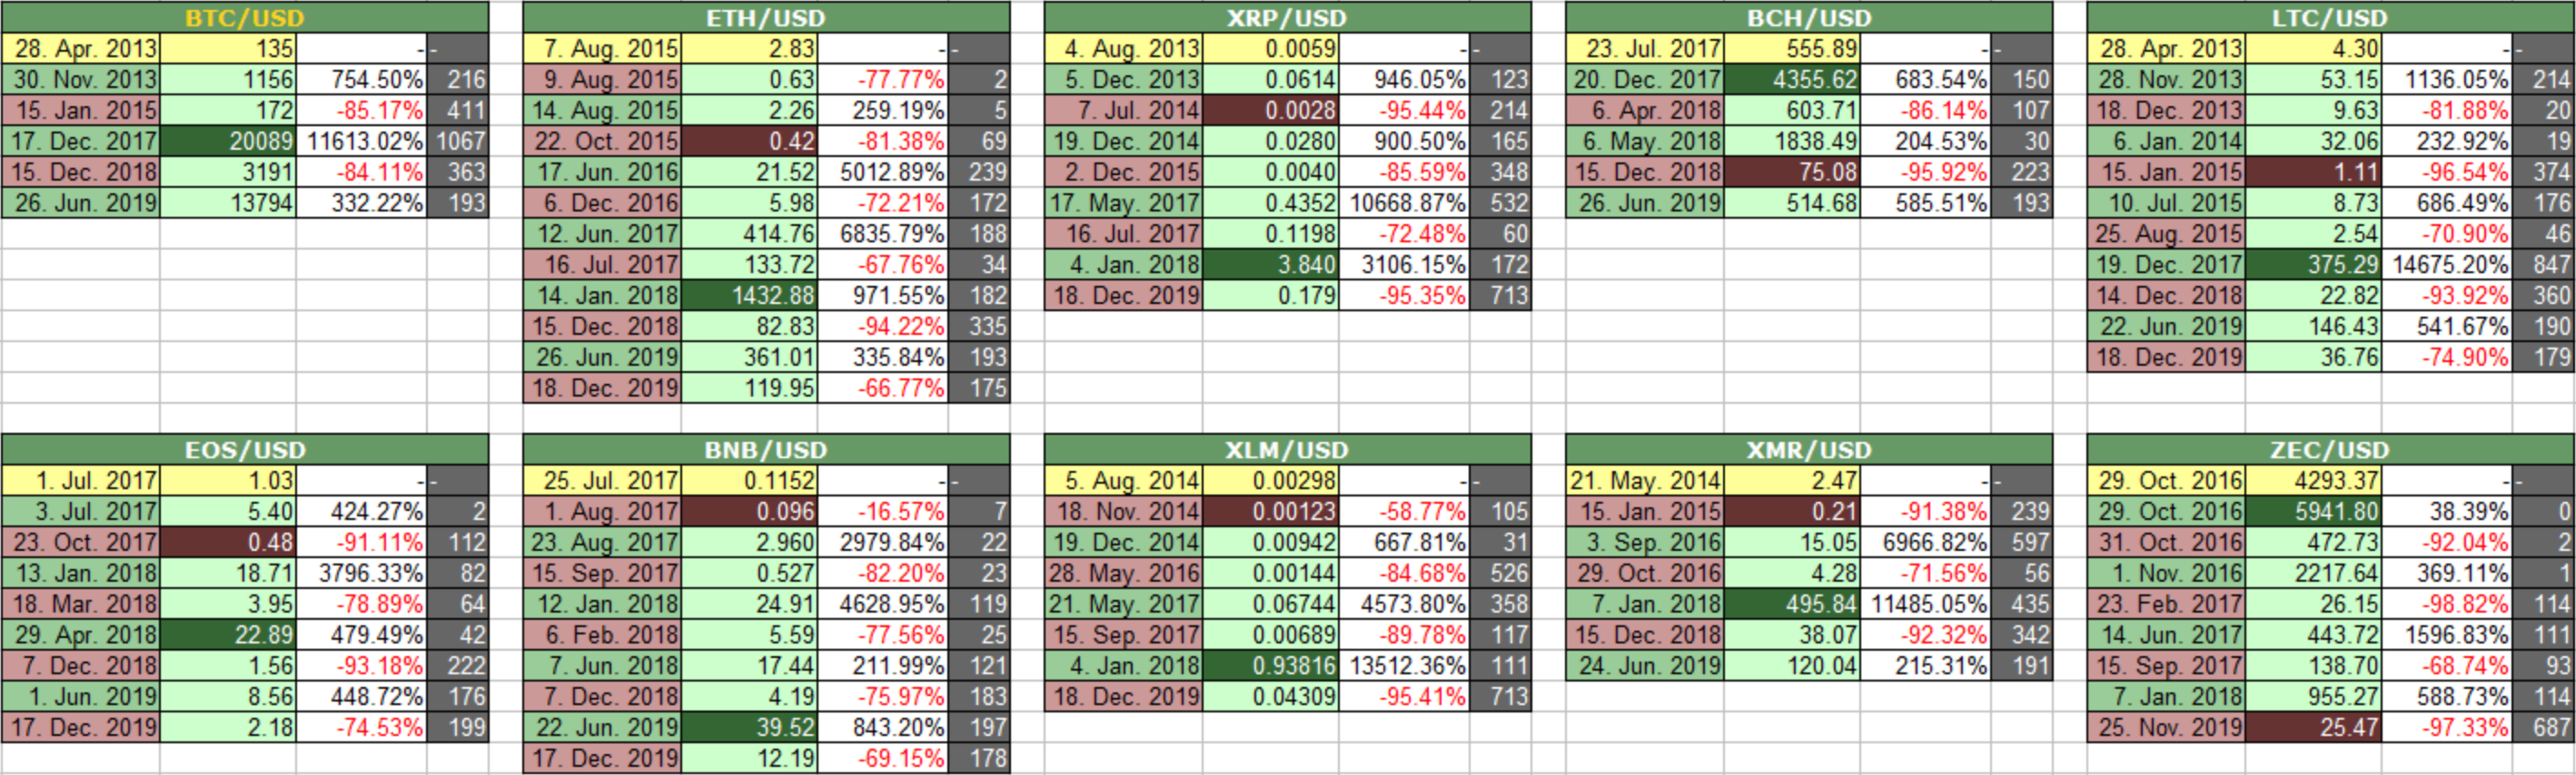
Task: Select the ETH low price cell 0.42
Action: [750, 141]
